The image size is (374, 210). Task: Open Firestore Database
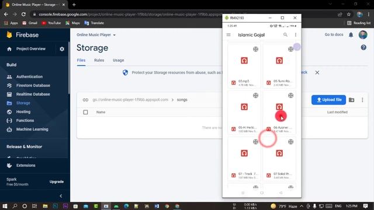point(33,86)
